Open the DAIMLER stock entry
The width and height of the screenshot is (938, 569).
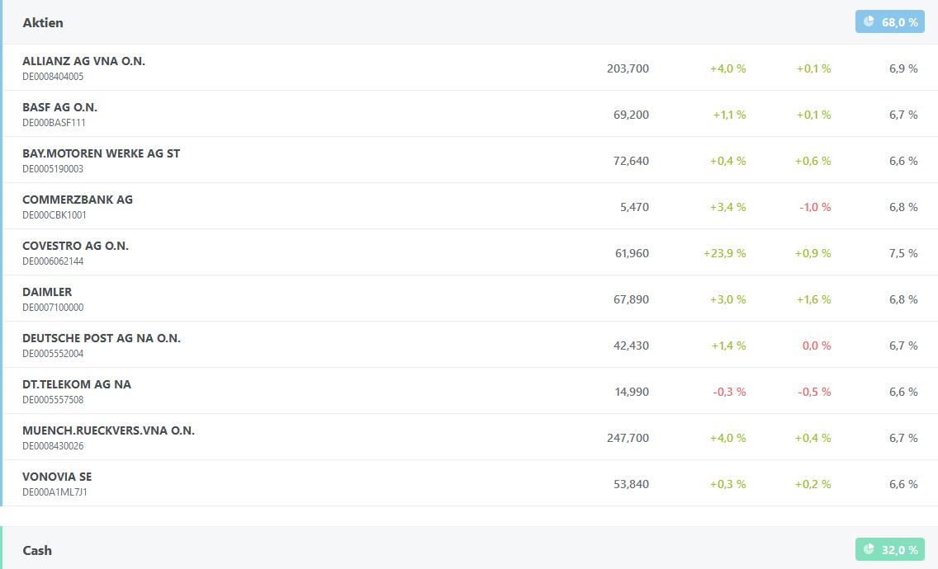tap(47, 292)
